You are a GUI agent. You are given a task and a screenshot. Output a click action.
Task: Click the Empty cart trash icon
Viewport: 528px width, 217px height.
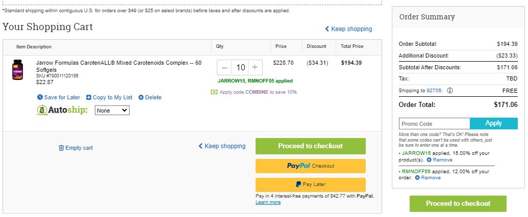(x=61, y=148)
